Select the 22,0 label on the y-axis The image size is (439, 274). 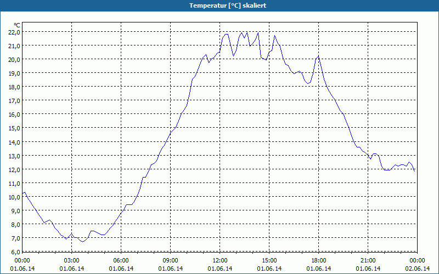[14, 32]
